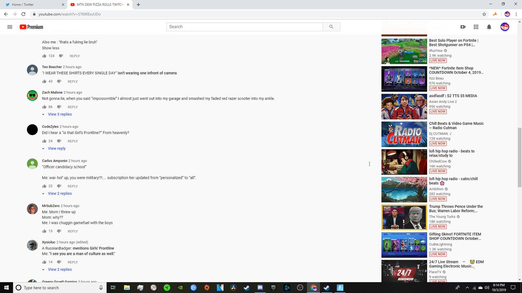Image resolution: width=522 pixels, height=293 pixels.
Task: Expand View 2 replies under Carlos Amponin
Action: click(57, 194)
